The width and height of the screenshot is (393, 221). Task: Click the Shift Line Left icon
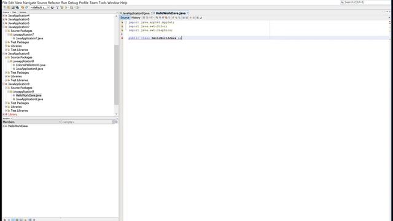[x=183, y=18]
